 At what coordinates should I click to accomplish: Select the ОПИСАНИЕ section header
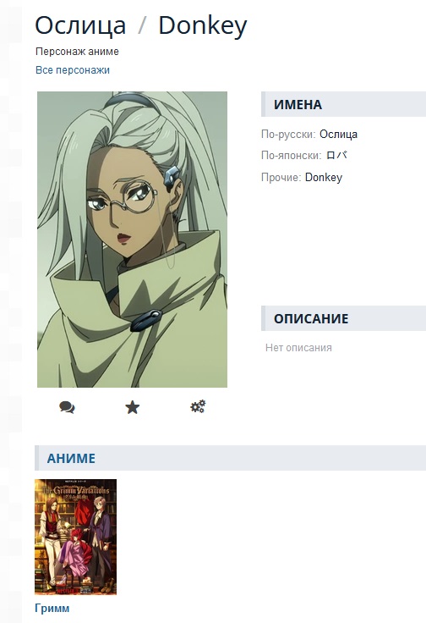click(x=343, y=318)
